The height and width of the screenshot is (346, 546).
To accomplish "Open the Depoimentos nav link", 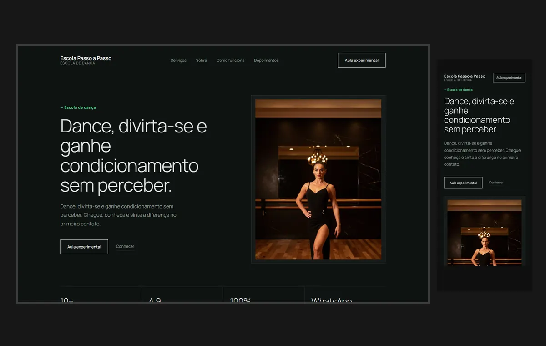I will pos(266,61).
